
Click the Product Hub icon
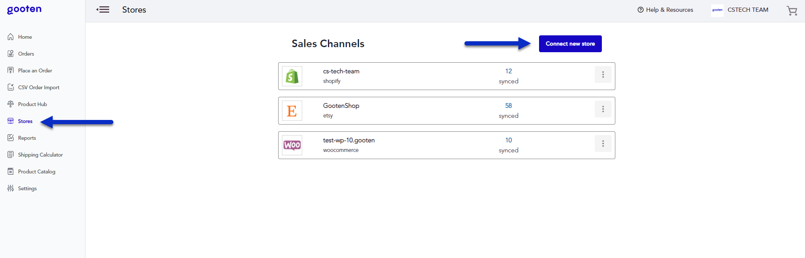(x=10, y=104)
